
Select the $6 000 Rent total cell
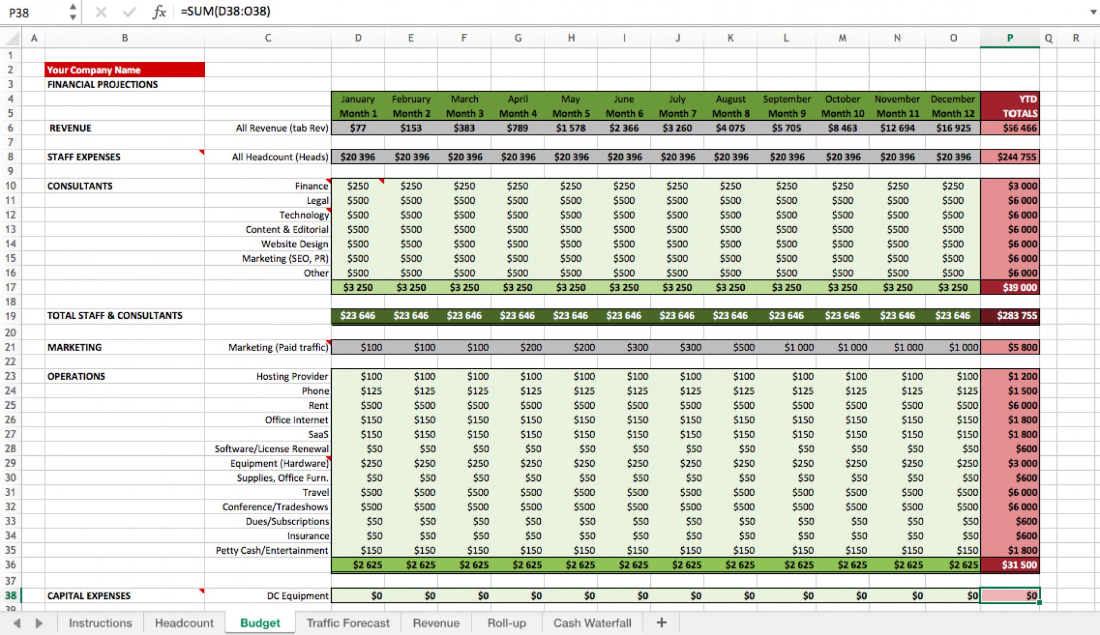click(1009, 405)
